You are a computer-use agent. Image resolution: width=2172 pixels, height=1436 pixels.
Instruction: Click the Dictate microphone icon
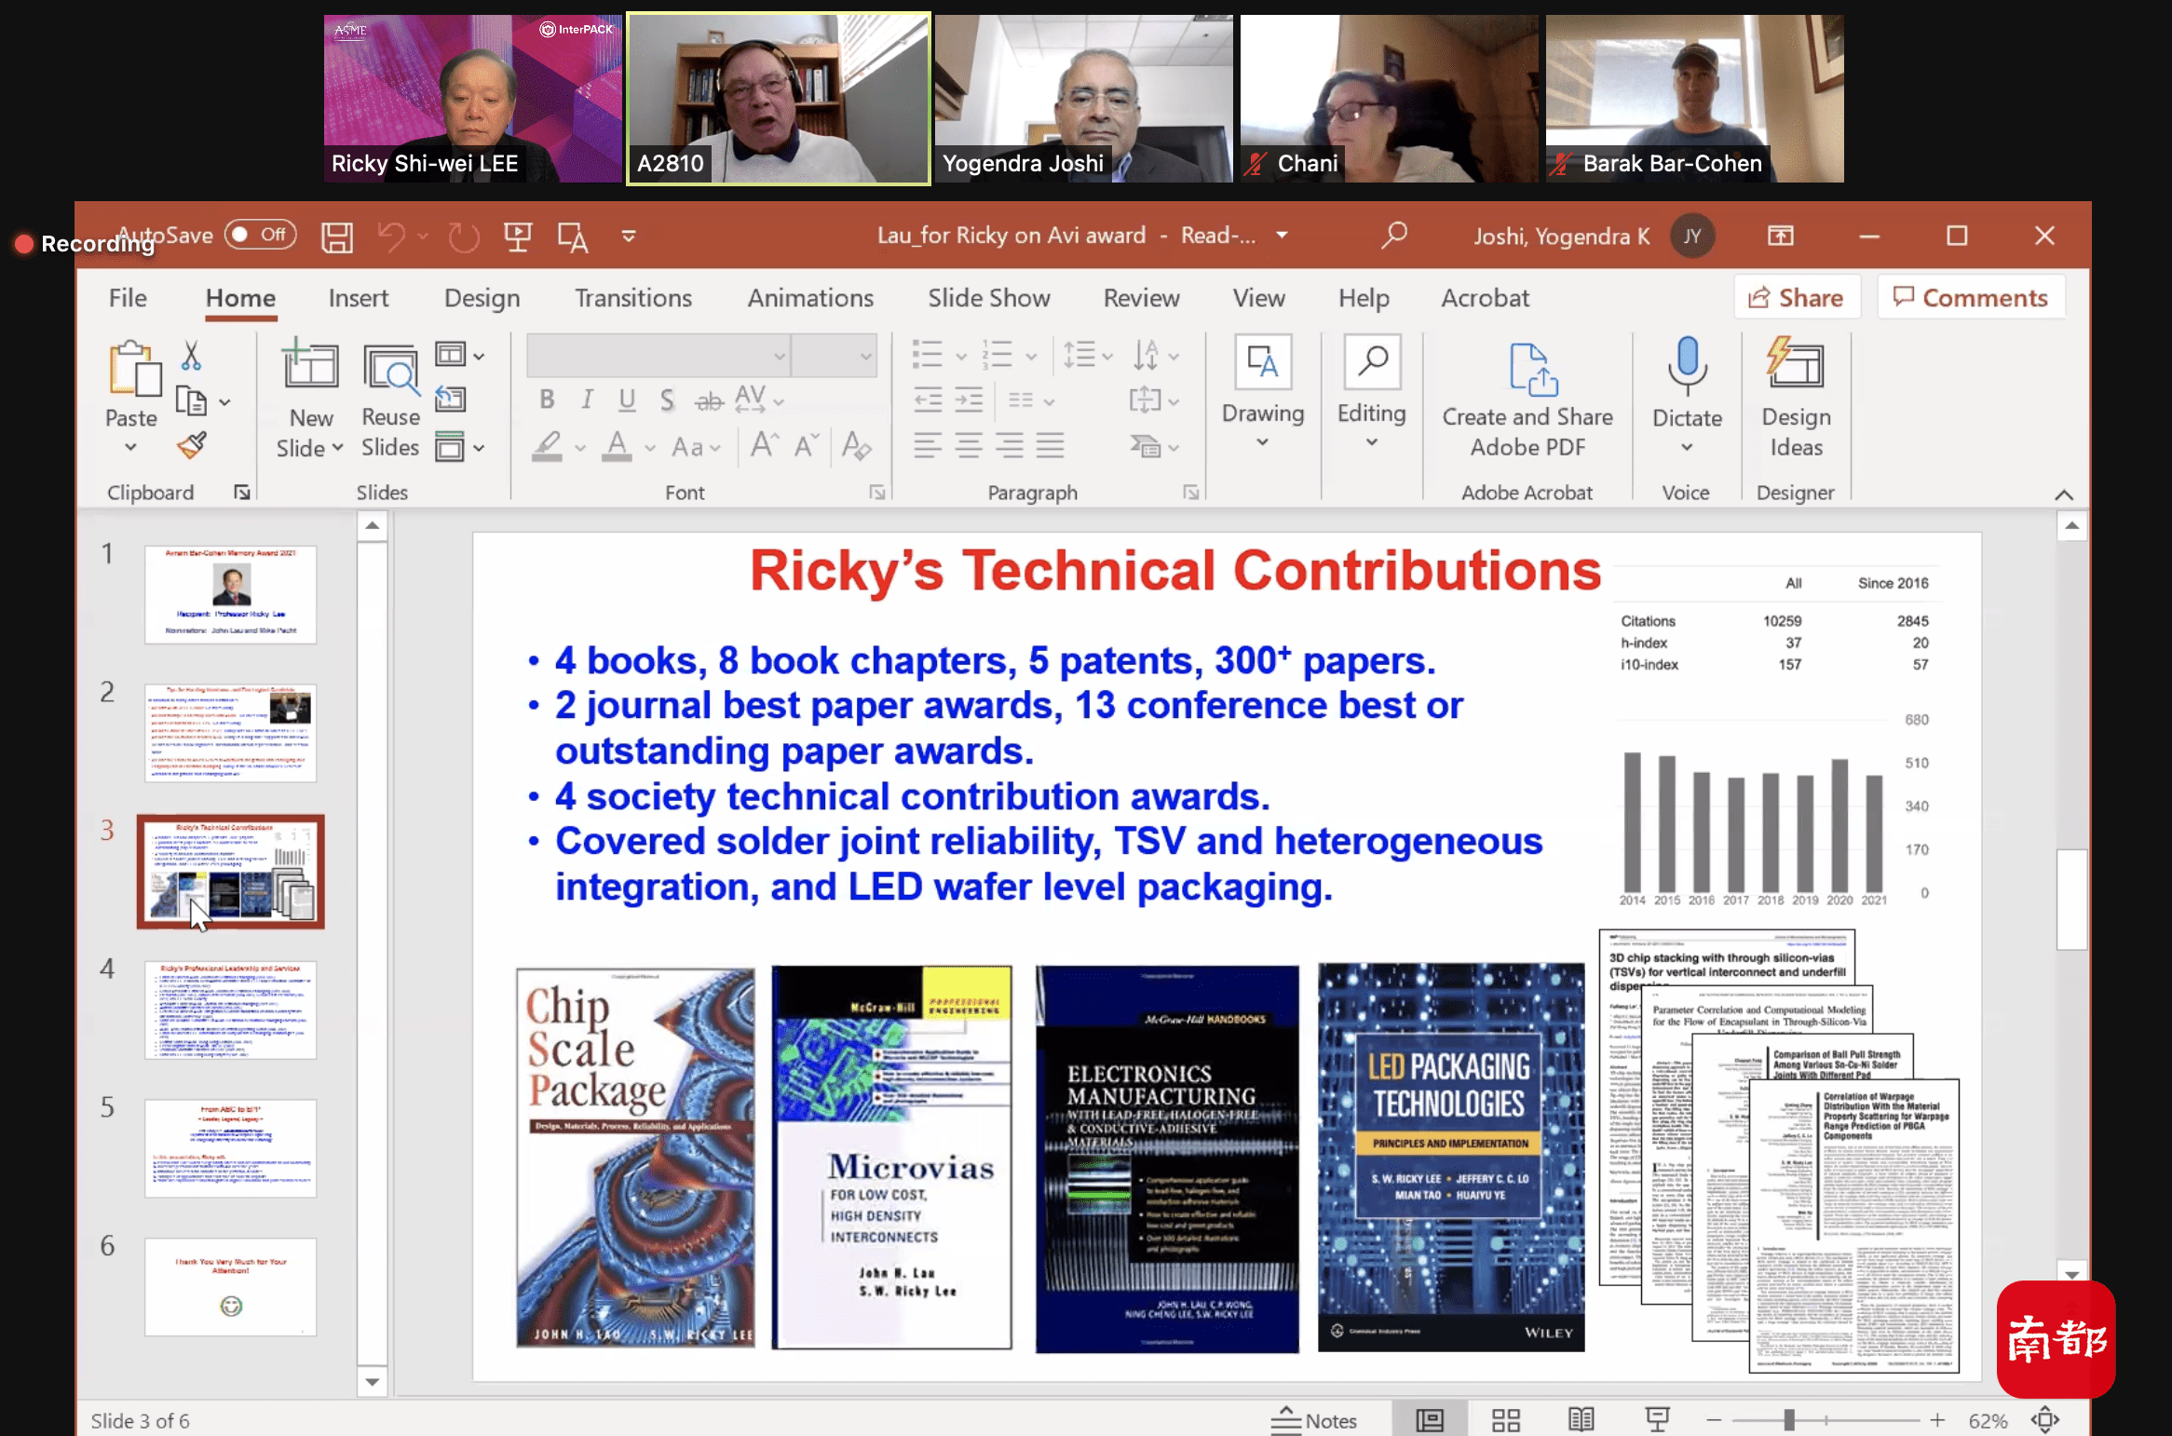pos(1687,368)
